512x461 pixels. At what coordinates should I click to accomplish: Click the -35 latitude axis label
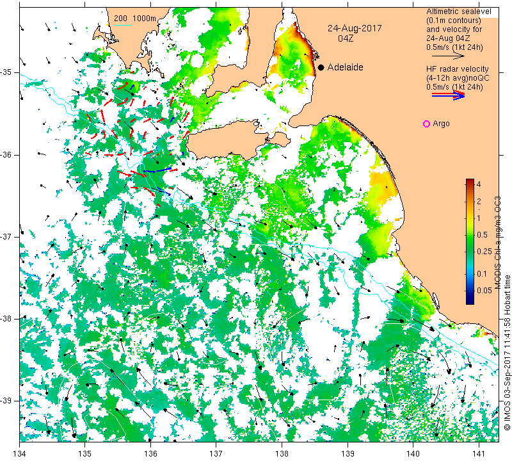click(x=6, y=72)
